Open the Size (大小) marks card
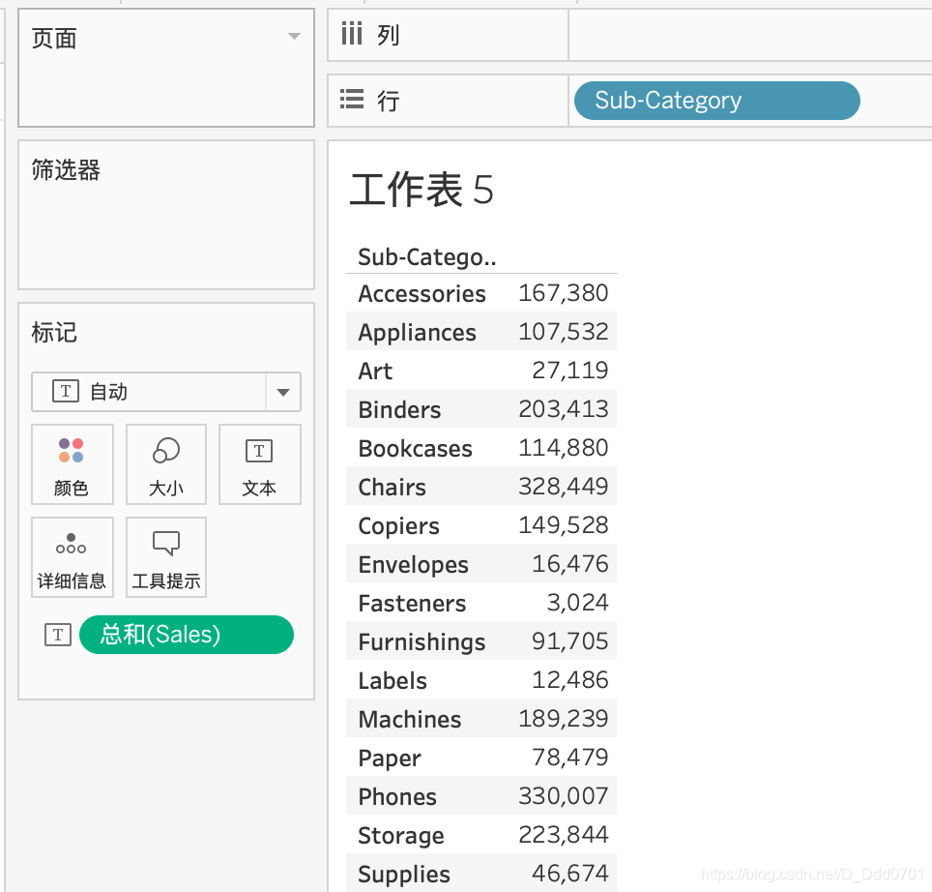This screenshot has height=892, width=932. point(166,464)
